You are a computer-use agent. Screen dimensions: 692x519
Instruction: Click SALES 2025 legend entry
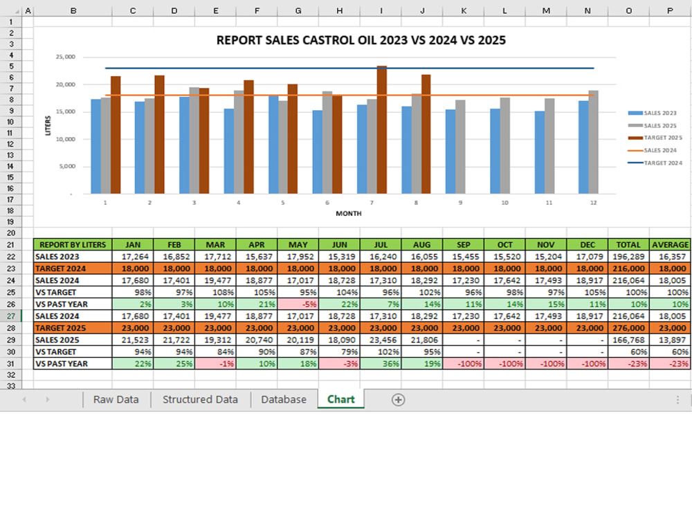point(653,125)
